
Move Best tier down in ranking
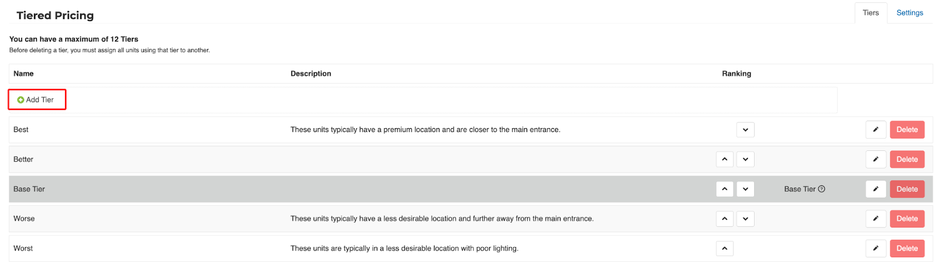point(745,130)
